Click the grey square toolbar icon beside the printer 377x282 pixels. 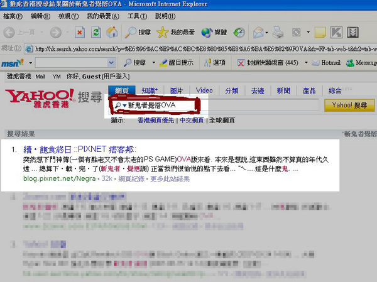(296, 32)
